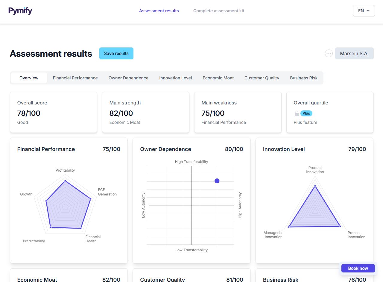Click the Product Innovation label

click(x=315, y=170)
